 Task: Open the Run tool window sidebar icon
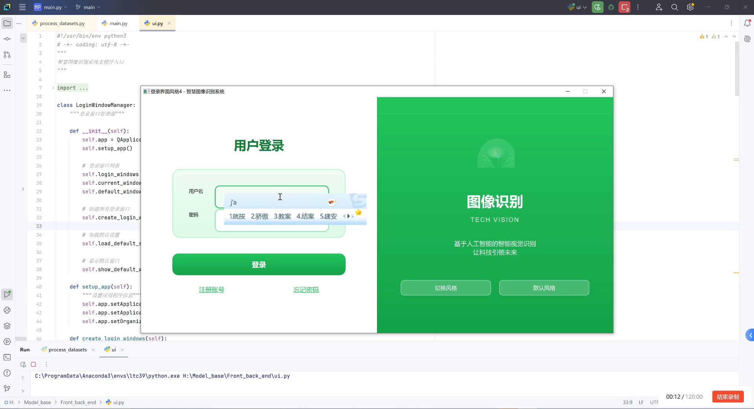[x=7, y=294]
